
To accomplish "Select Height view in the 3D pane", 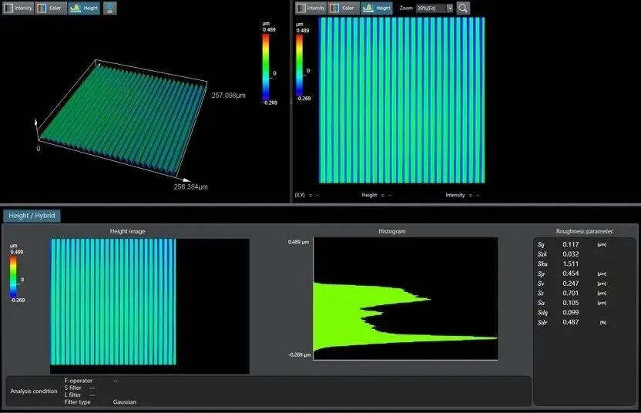I will tap(84, 8).
